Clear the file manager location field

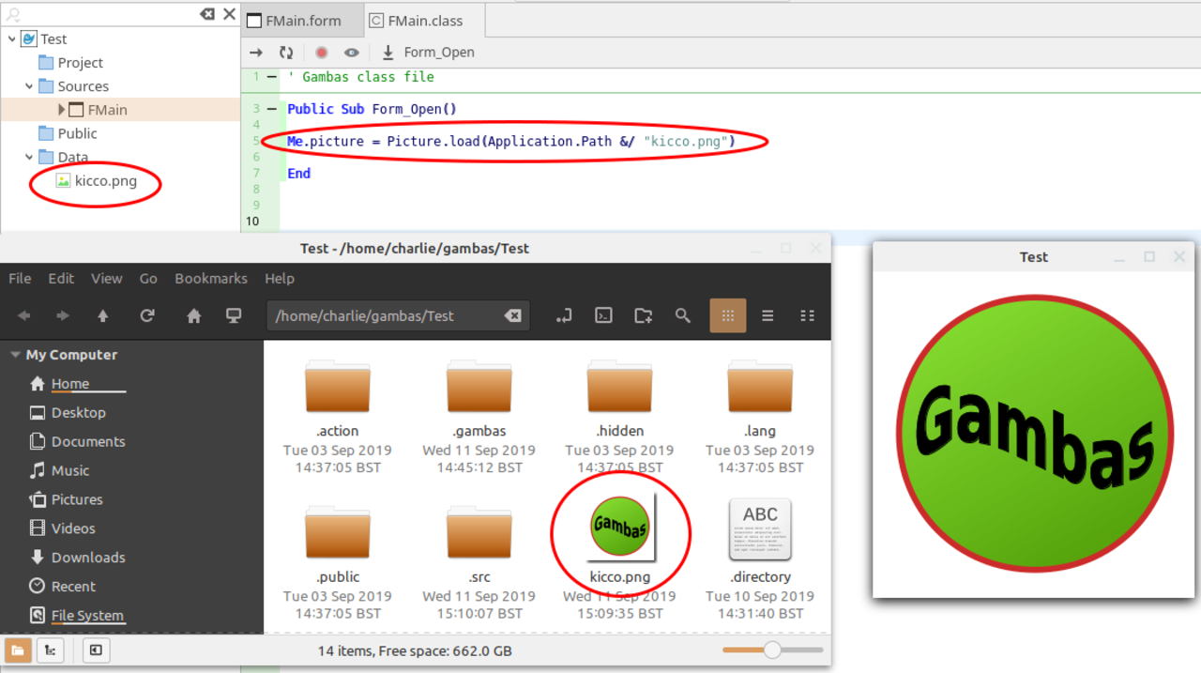pos(513,316)
